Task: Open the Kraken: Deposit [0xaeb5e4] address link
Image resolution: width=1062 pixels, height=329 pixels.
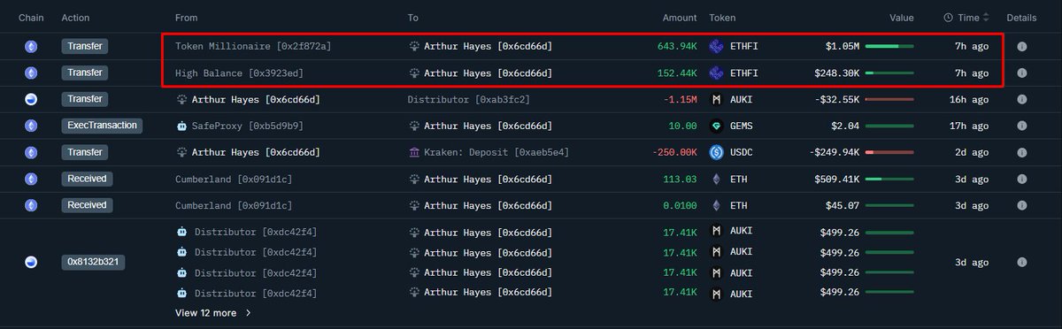Action: [488, 152]
